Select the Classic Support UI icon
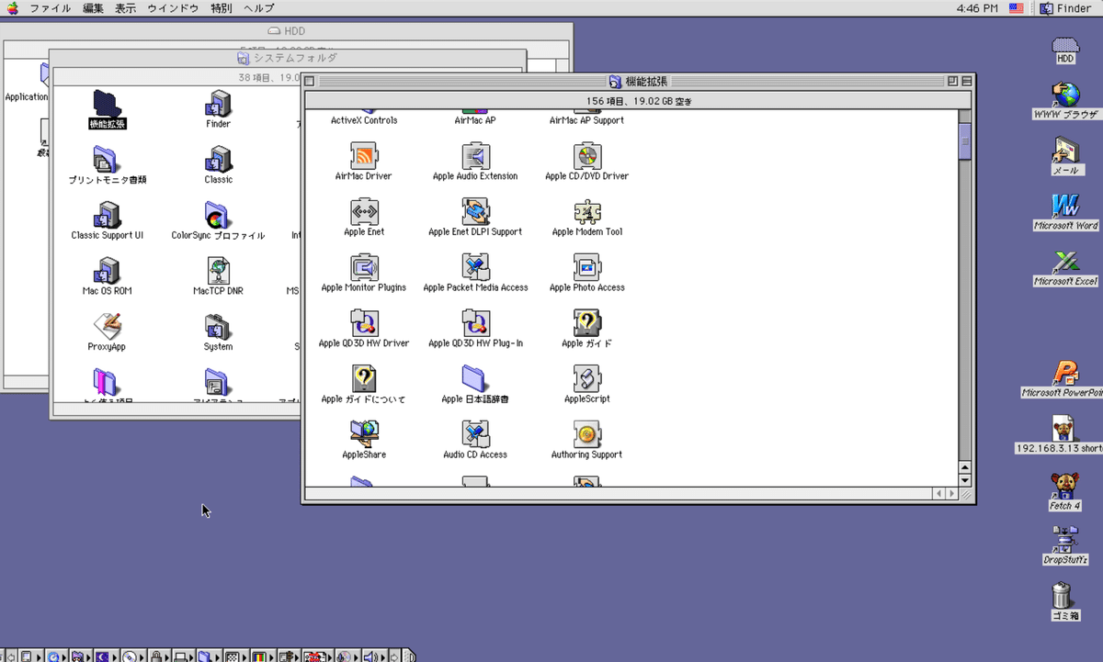Image resolution: width=1103 pixels, height=662 pixels. [107, 216]
